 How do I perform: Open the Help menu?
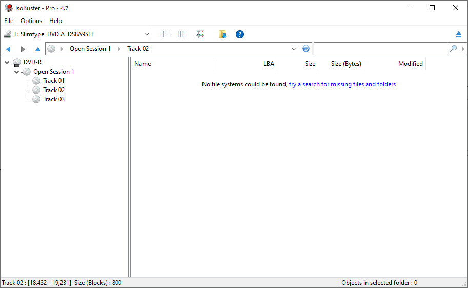pos(55,21)
